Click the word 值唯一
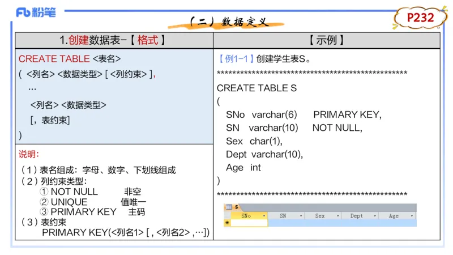The image size is (453, 255). pyautogui.click(x=133, y=202)
